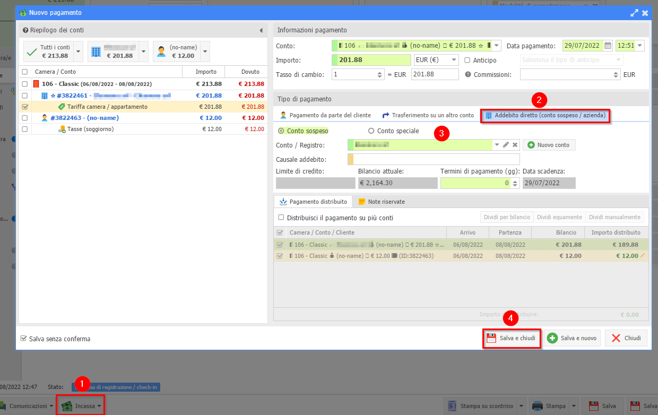Select the Tutti i conti € 213.88 button
This screenshot has width=658, height=415.
[47, 51]
